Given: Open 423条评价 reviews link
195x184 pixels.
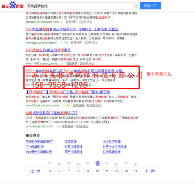Looking at the screenshot, I should (x=85, y=22).
